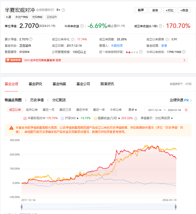Click end date 2024-01-19 field
Screen dimensions: 196x214
[x=174, y=110]
